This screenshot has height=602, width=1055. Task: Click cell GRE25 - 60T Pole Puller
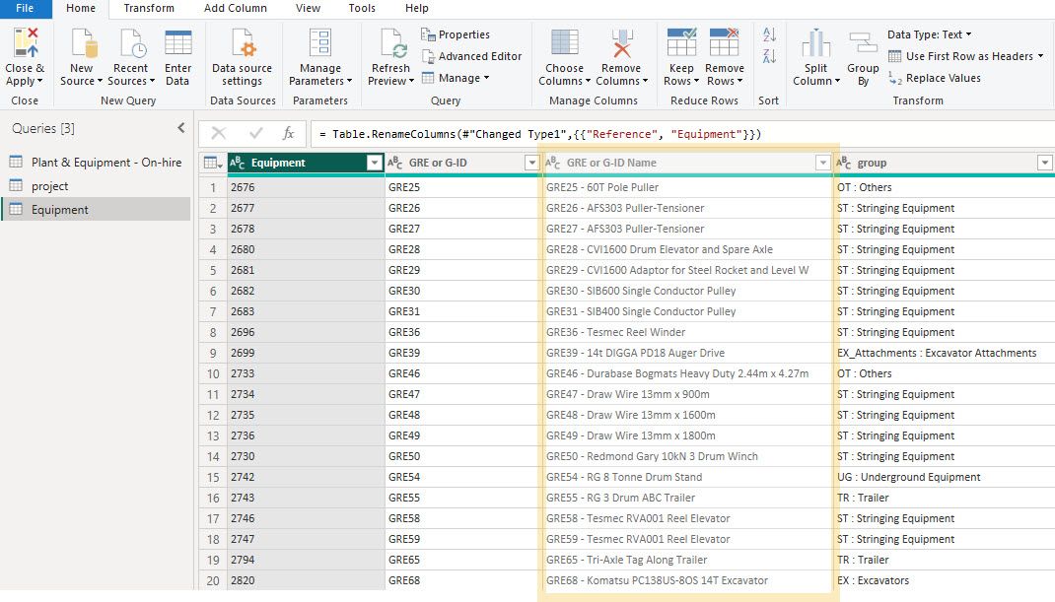(687, 187)
